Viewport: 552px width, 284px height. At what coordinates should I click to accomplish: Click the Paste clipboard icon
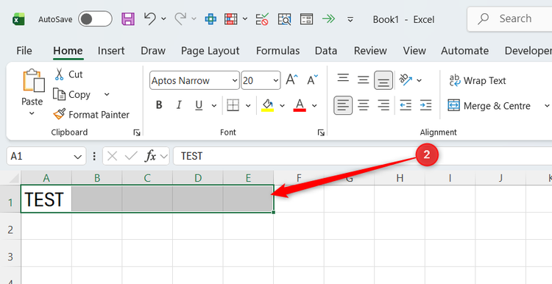tap(33, 80)
